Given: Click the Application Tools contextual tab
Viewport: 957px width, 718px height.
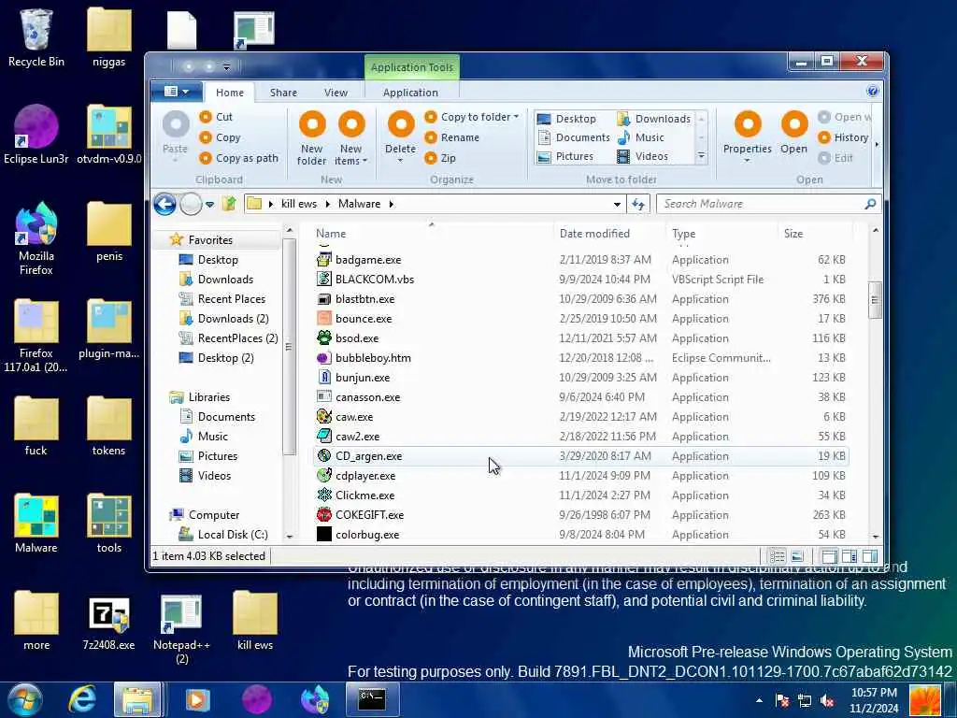Looking at the screenshot, I should click(x=412, y=67).
